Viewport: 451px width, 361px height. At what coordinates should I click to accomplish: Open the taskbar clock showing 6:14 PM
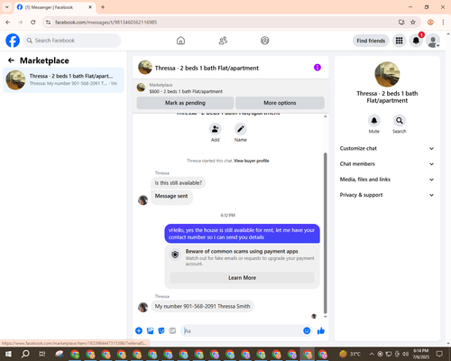pyautogui.click(x=420, y=354)
